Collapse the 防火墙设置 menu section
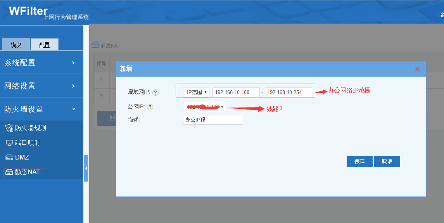This screenshot has height=223, width=444. coord(41,109)
